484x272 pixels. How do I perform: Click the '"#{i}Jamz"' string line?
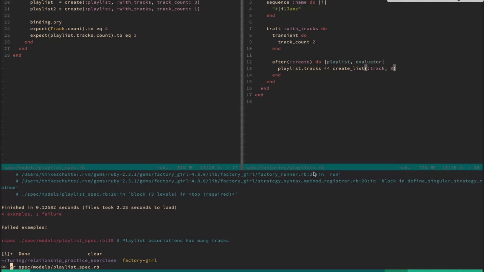click(287, 9)
